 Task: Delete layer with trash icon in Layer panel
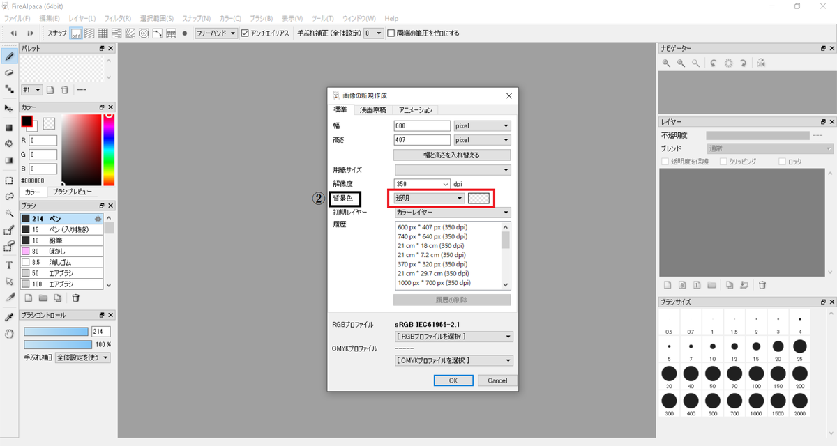coord(762,285)
